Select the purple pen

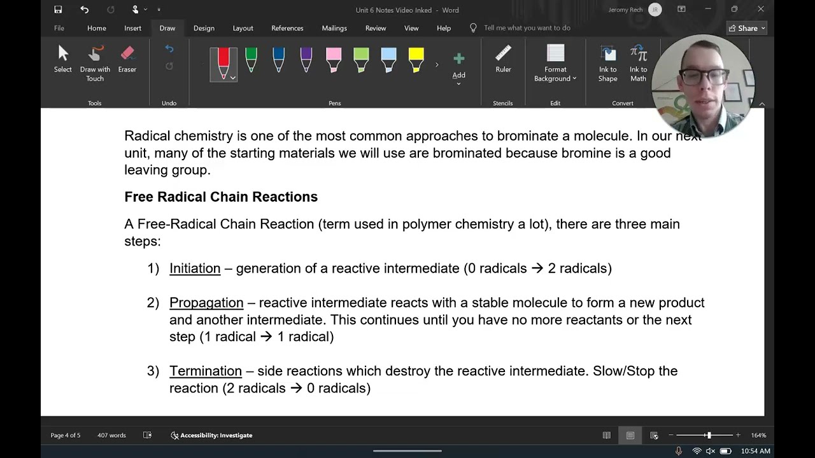[x=306, y=61]
